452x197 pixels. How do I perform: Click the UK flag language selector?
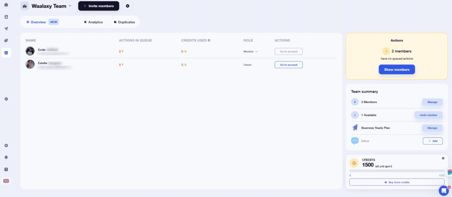click(6, 181)
